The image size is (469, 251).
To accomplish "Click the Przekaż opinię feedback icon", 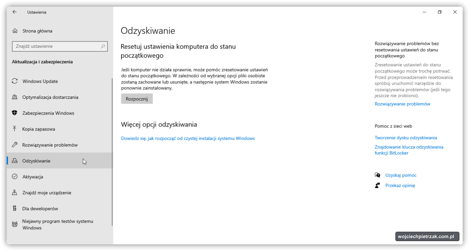I will coord(378,186).
